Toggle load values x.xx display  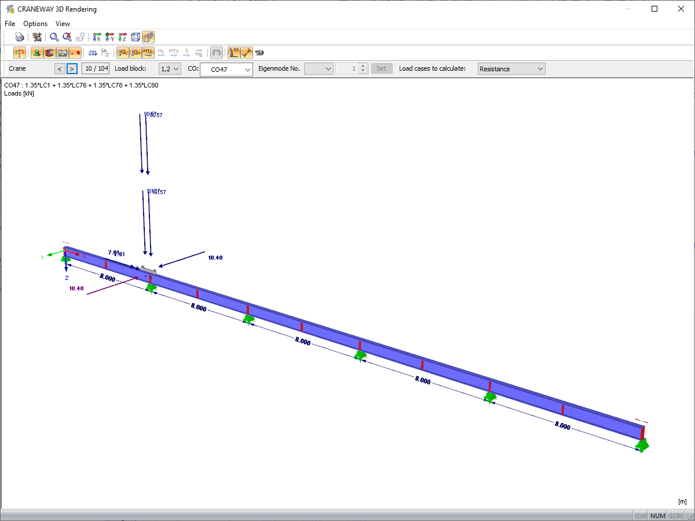tap(234, 53)
